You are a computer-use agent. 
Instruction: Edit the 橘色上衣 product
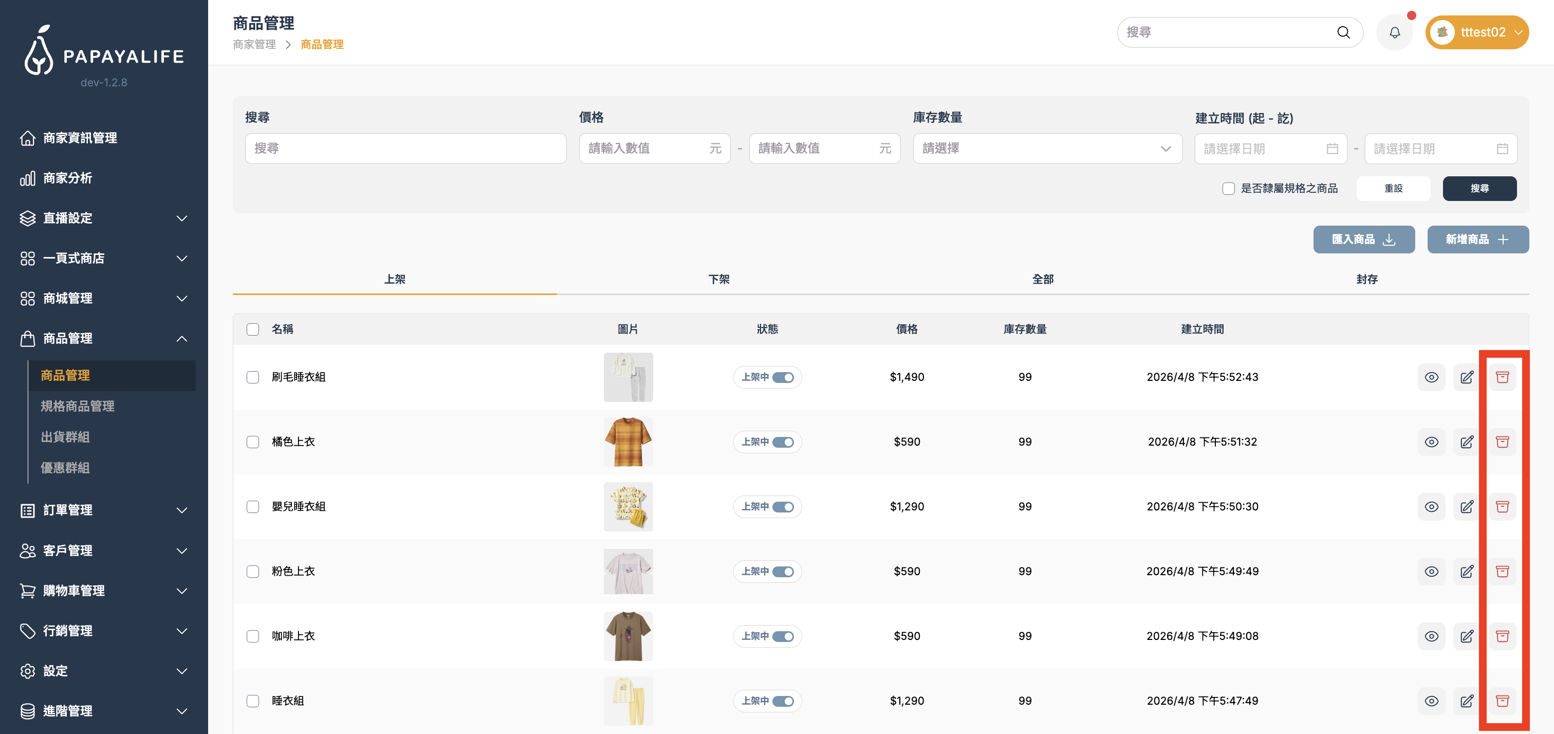tap(1467, 442)
